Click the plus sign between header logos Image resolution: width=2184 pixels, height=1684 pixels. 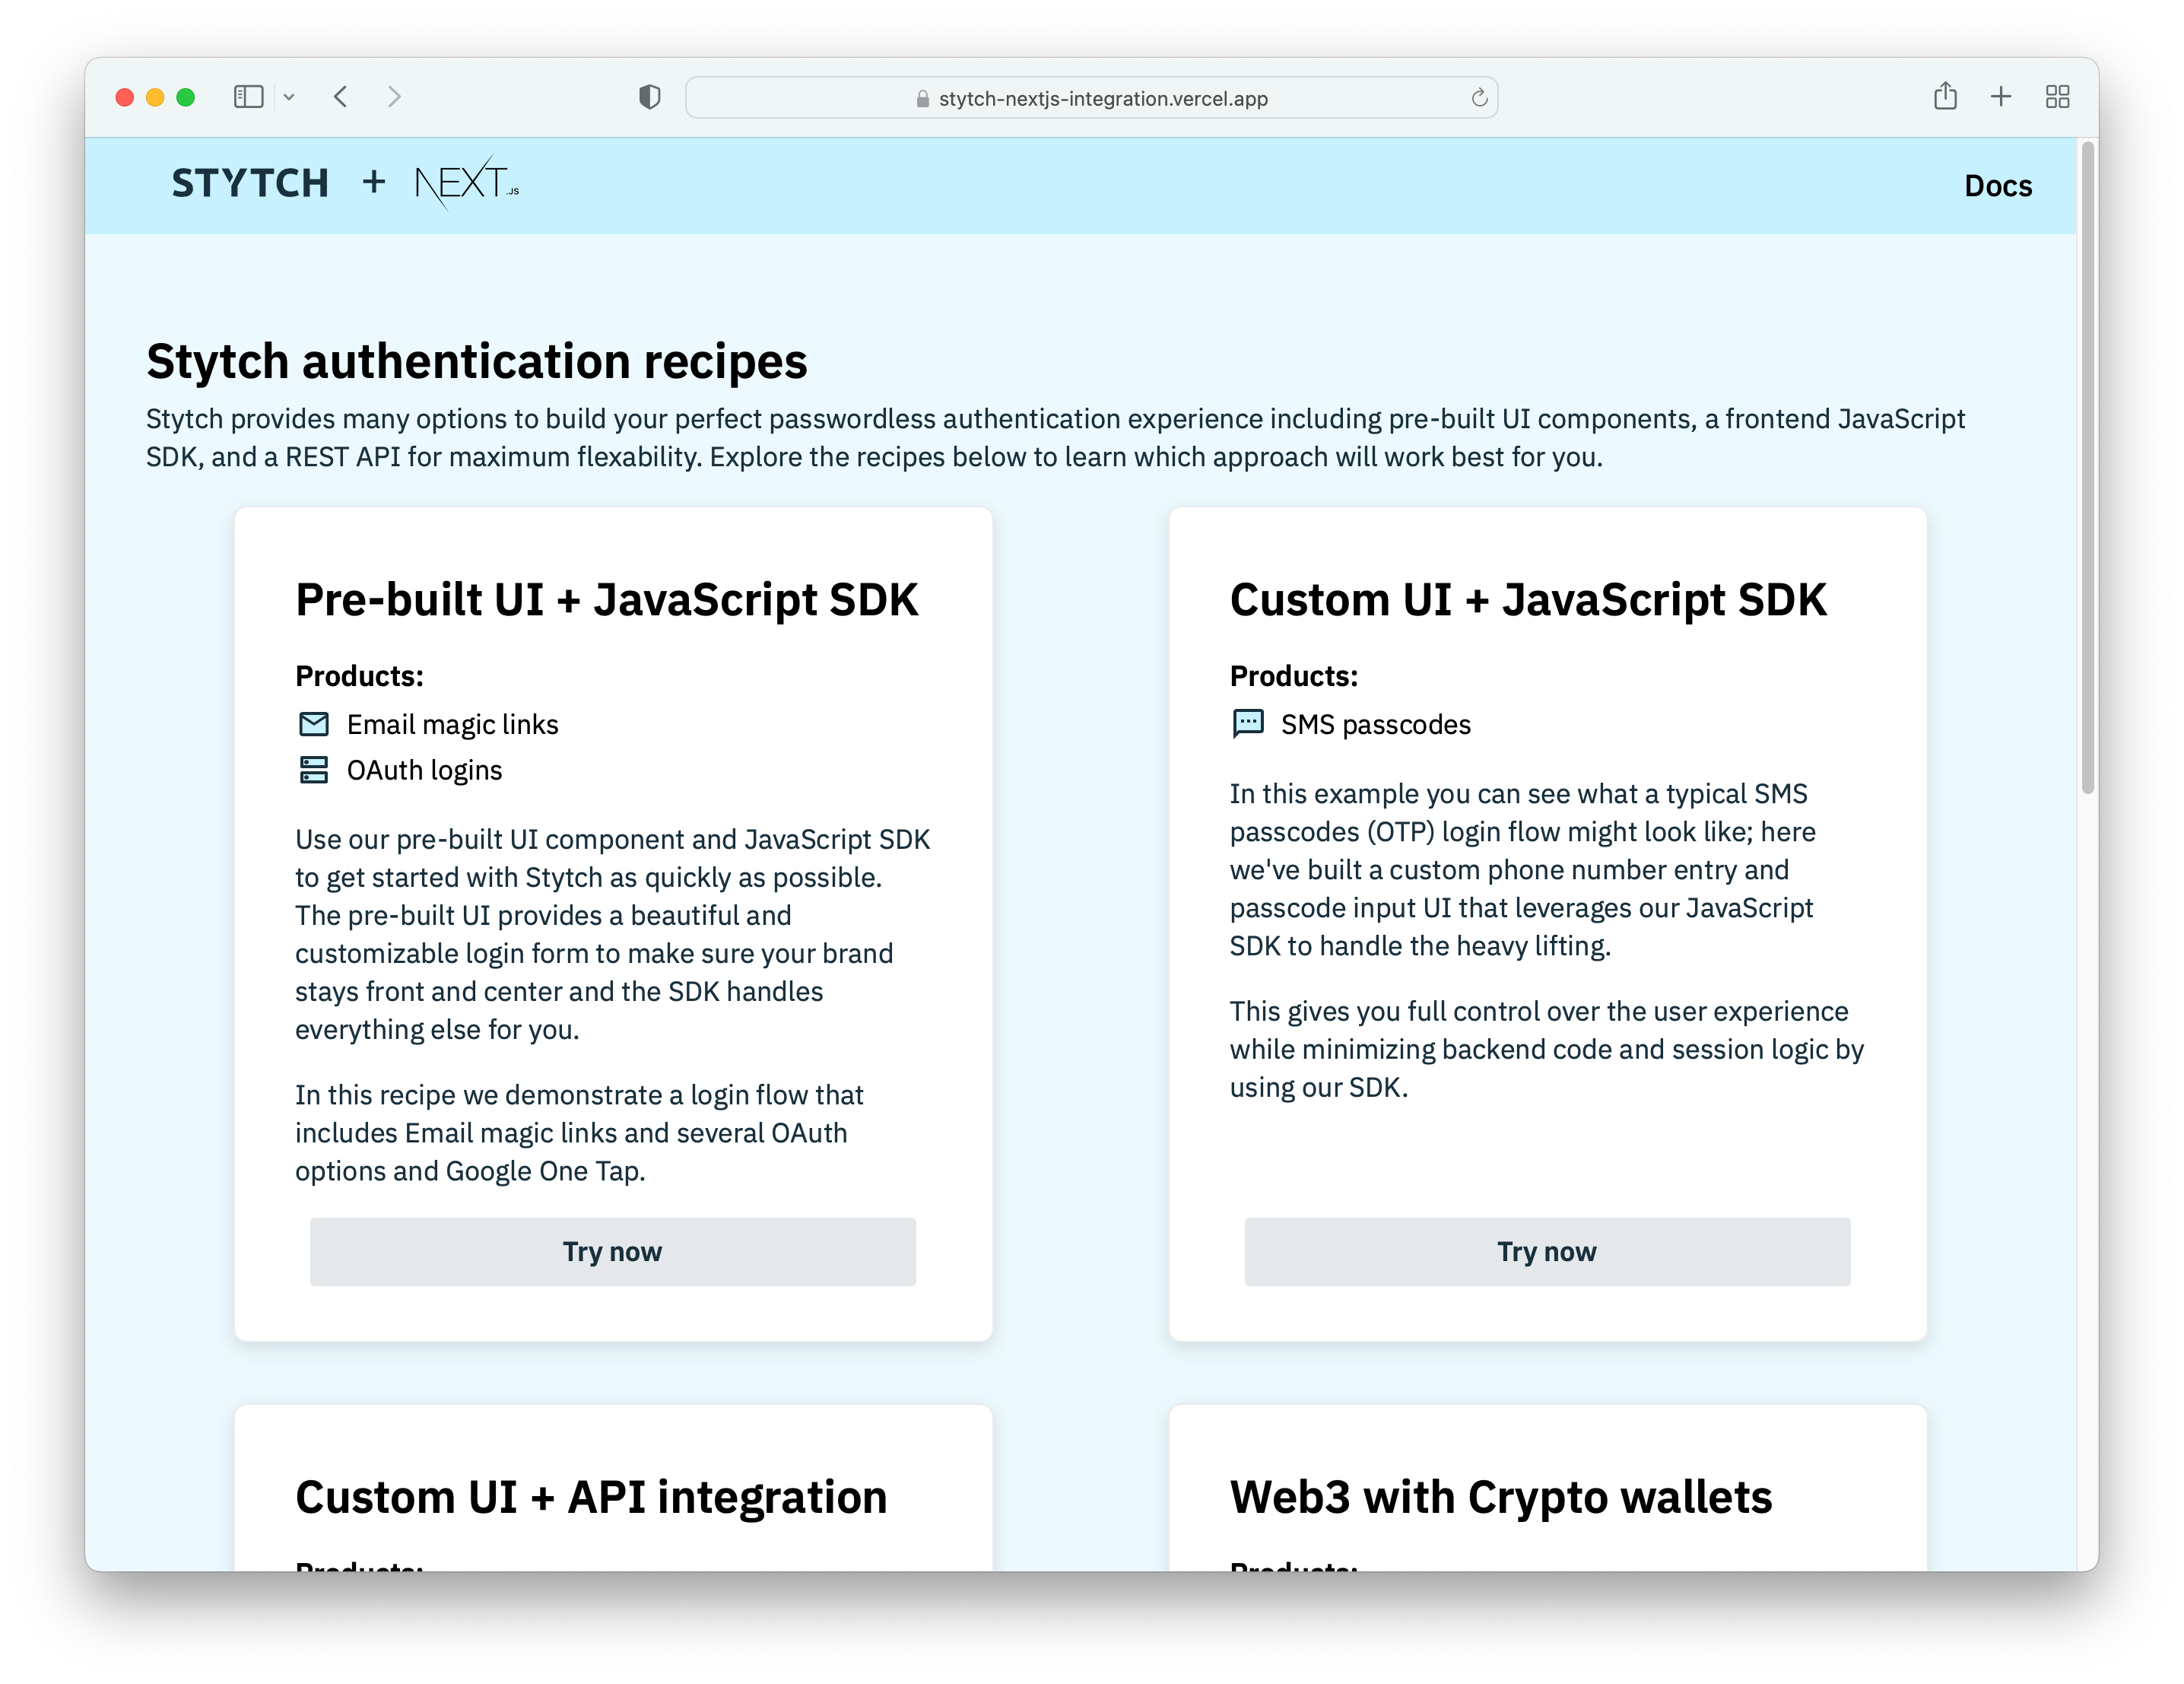(x=373, y=182)
